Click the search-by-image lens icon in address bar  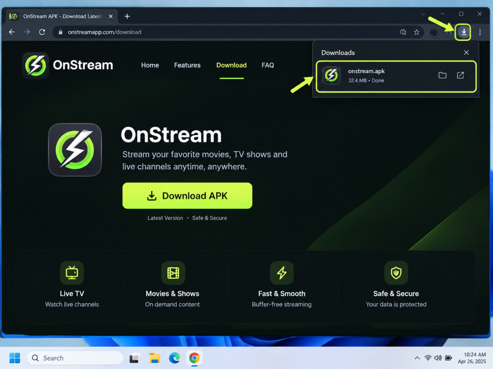(x=403, y=32)
